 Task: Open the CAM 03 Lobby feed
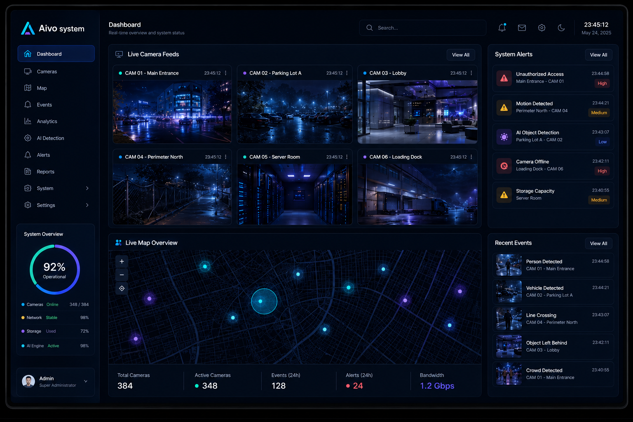click(417, 112)
